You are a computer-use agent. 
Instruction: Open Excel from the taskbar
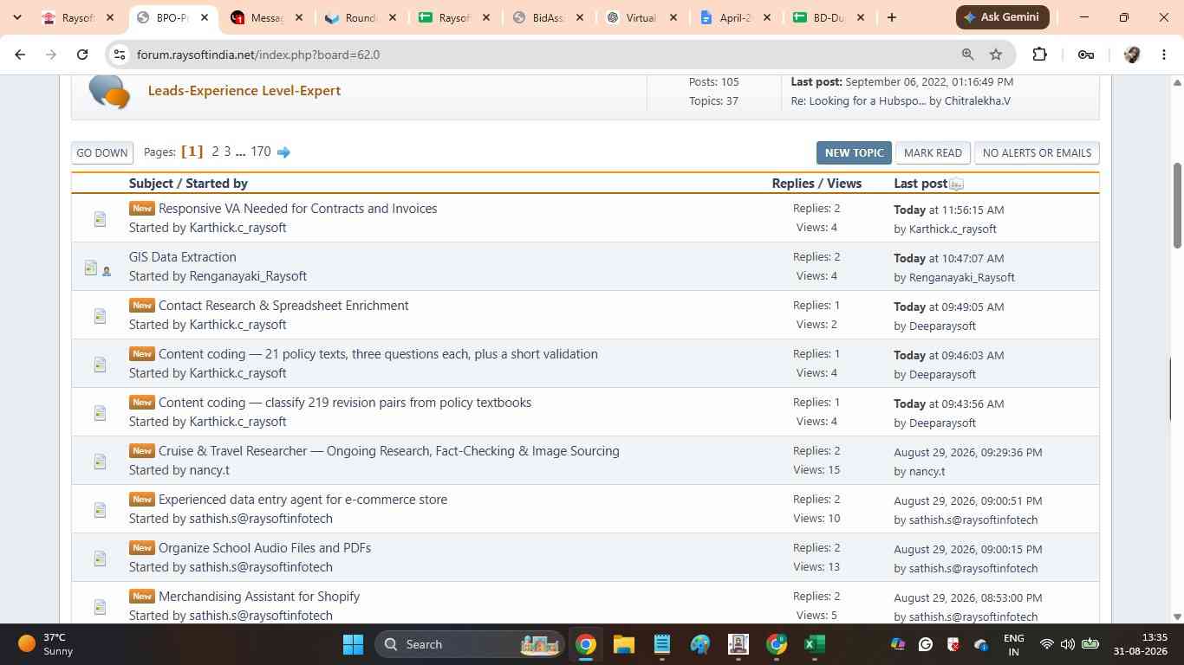(x=814, y=644)
